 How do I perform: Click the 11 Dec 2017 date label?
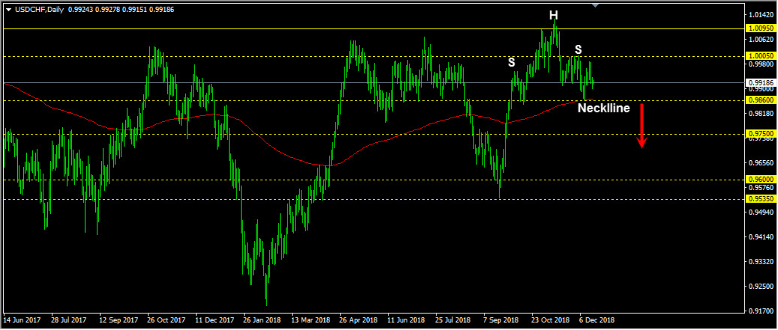point(213,320)
